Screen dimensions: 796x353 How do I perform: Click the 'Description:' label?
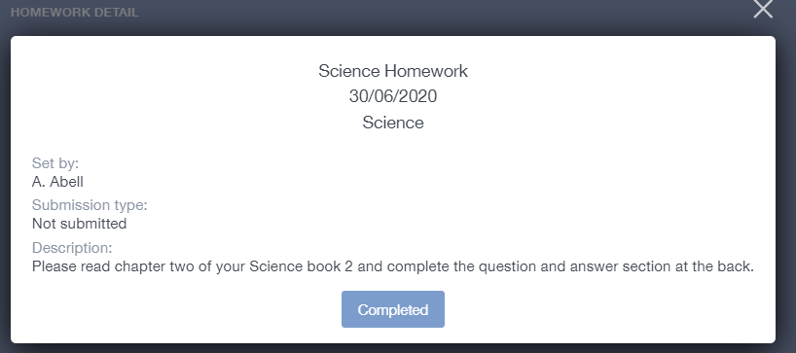pyautogui.click(x=72, y=248)
